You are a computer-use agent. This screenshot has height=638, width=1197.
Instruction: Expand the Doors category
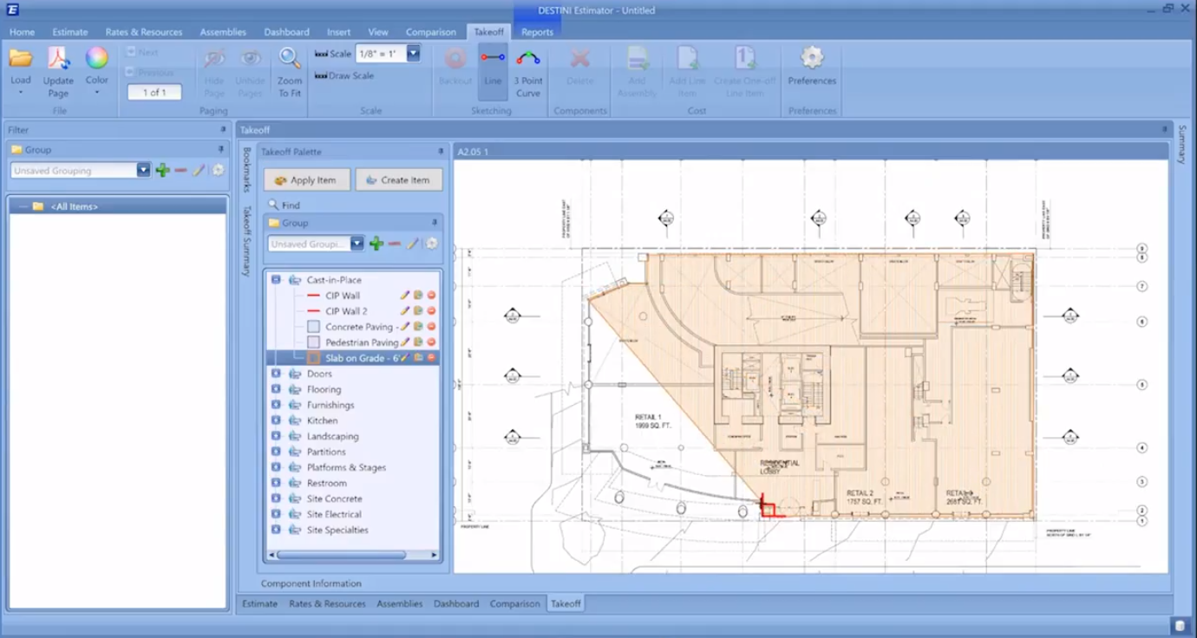click(277, 374)
